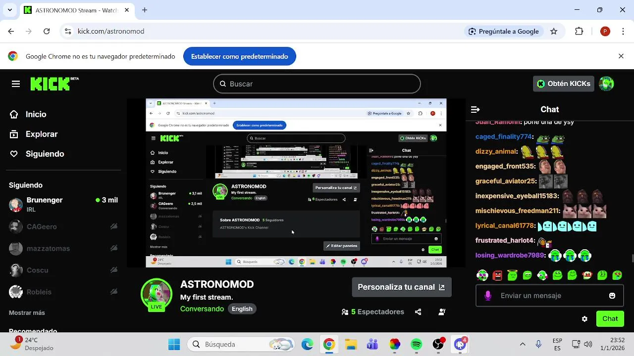
Task: Open mazzatomas channel in followed list
Action: coord(63,248)
